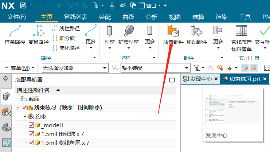This screenshot has height=152, width=270.
Task: Open the quick access toolbar customize arrow
Action: 165,5
